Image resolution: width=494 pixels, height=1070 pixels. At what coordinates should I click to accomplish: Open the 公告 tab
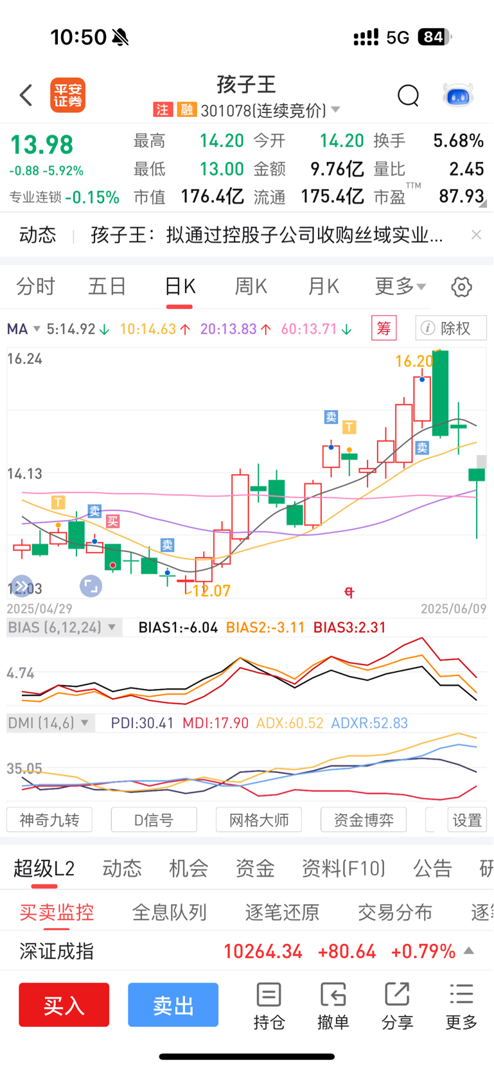432,869
